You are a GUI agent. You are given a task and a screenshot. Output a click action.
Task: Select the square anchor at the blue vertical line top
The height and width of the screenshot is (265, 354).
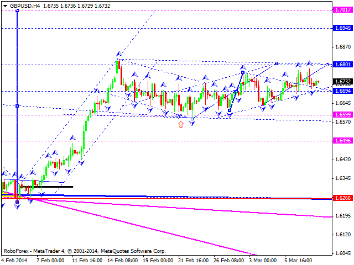point(17,9)
